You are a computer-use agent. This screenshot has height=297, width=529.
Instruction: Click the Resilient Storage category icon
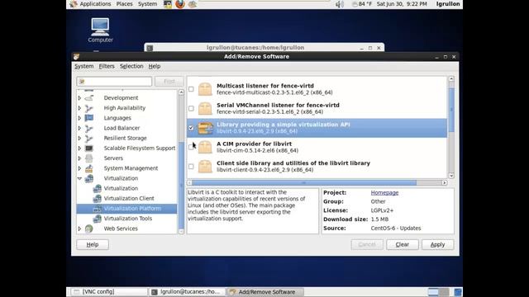click(89, 138)
